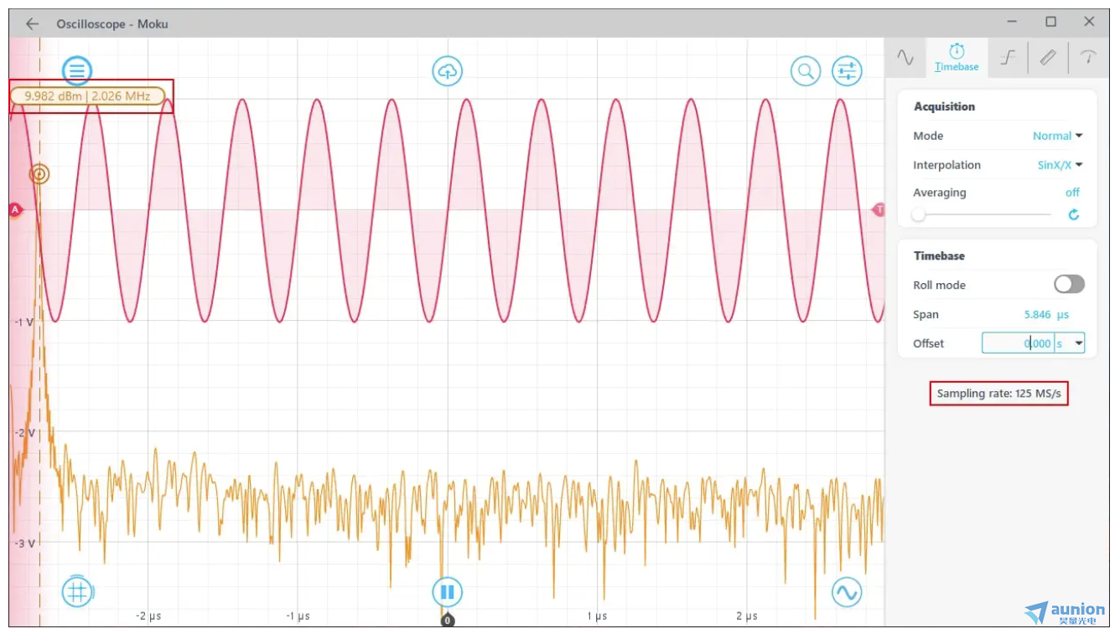Screen dimensions: 1115x634
Task: Open the sine waveform generator icon
Action: pos(847,592)
